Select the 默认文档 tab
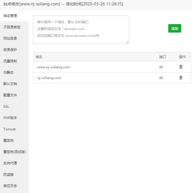The image size is (192, 193). pyautogui.click(x=14, y=84)
